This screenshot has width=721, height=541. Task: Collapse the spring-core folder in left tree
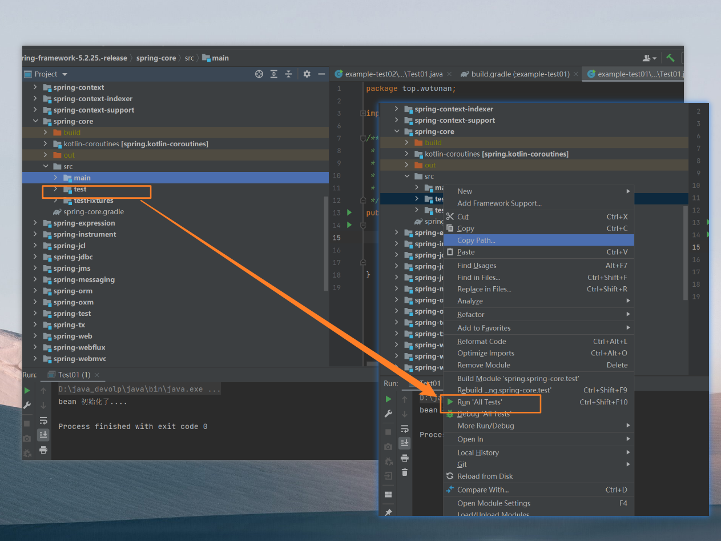pos(35,121)
